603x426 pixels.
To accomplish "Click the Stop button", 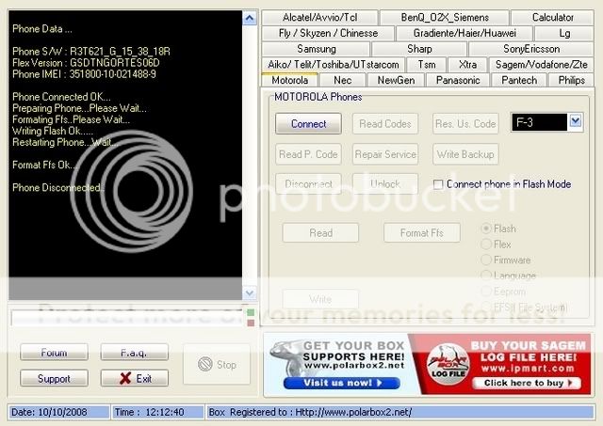I will pos(217,364).
